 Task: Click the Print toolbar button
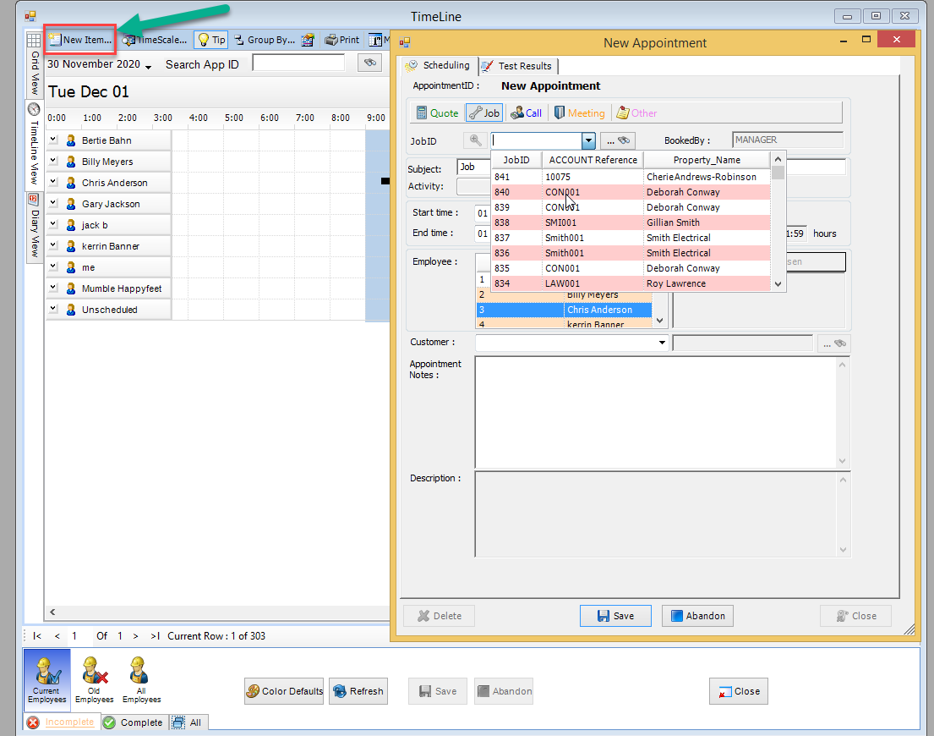tap(342, 40)
